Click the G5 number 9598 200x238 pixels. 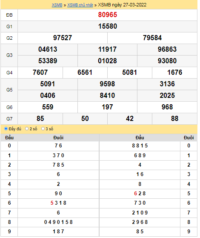coord(107,84)
